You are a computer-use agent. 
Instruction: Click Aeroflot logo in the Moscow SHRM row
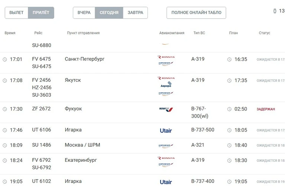click(x=166, y=145)
